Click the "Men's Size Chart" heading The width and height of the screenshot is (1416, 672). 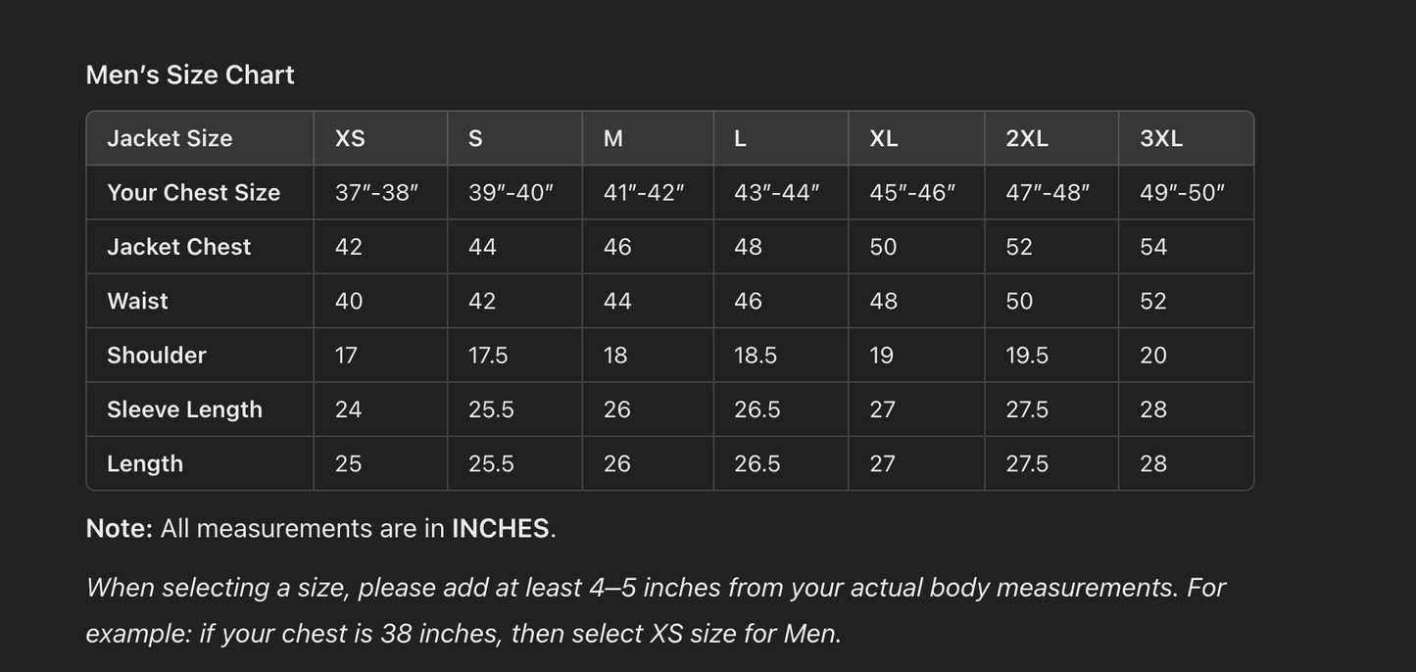(190, 75)
